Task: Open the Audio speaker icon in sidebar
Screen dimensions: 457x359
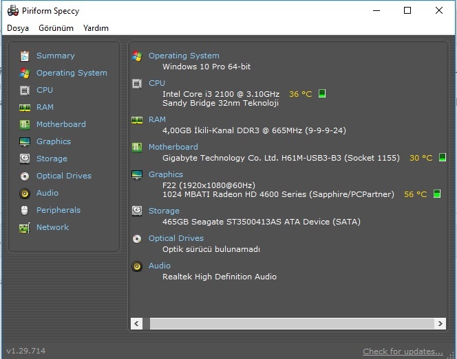Action: coord(25,193)
